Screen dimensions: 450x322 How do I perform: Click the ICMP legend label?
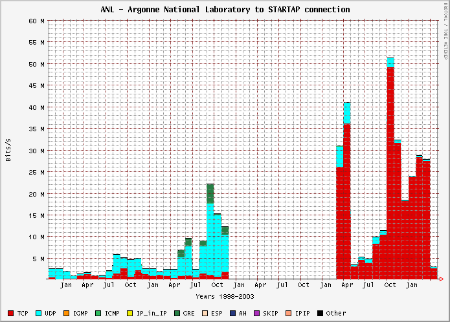112,313
